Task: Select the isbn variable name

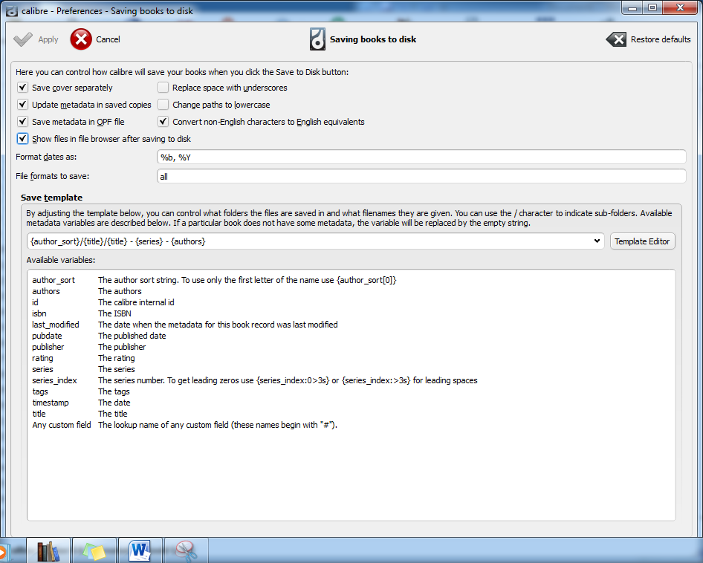Action: point(39,313)
